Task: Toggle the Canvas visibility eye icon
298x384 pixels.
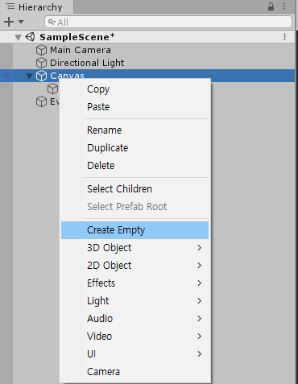Action: (6, 76)
